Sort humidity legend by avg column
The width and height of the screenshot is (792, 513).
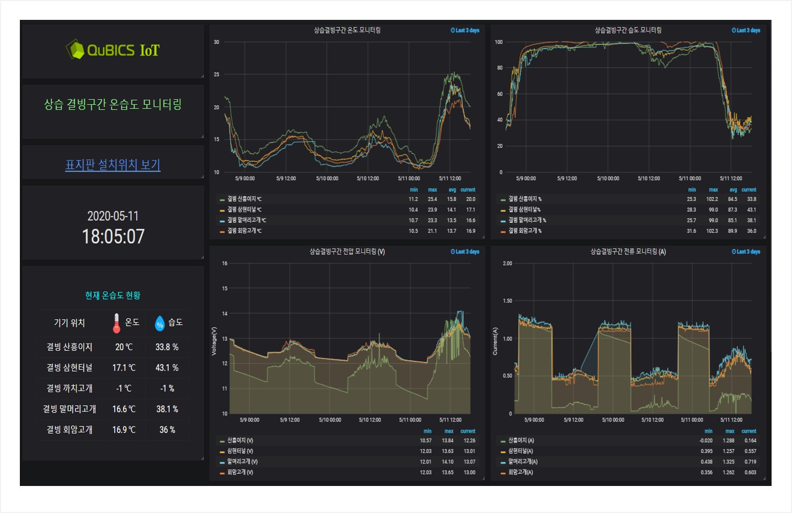[733, 190]
